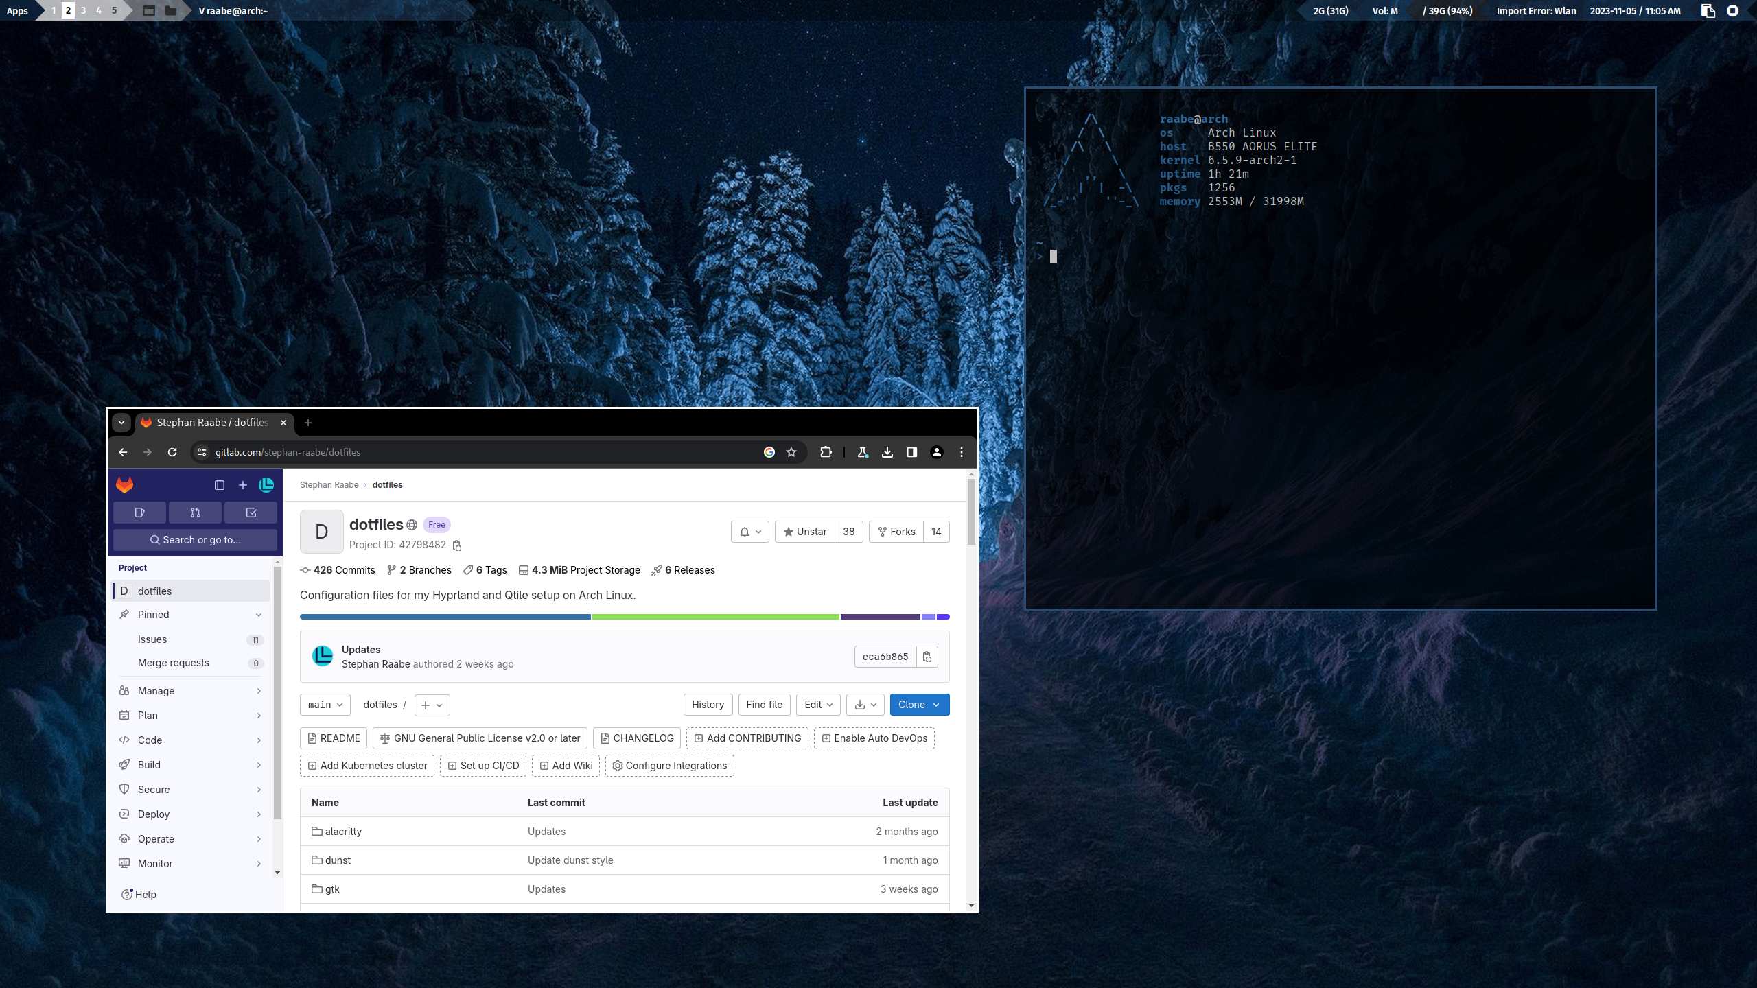
Task: Open the main branch dropdown
Action: [x=325, y=705]
